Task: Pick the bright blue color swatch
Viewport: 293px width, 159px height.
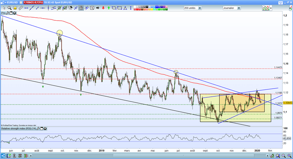Action: [157, 7]
